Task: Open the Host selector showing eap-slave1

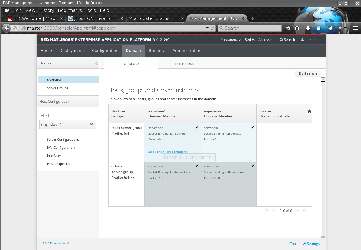Action: (x=68, y=125)
